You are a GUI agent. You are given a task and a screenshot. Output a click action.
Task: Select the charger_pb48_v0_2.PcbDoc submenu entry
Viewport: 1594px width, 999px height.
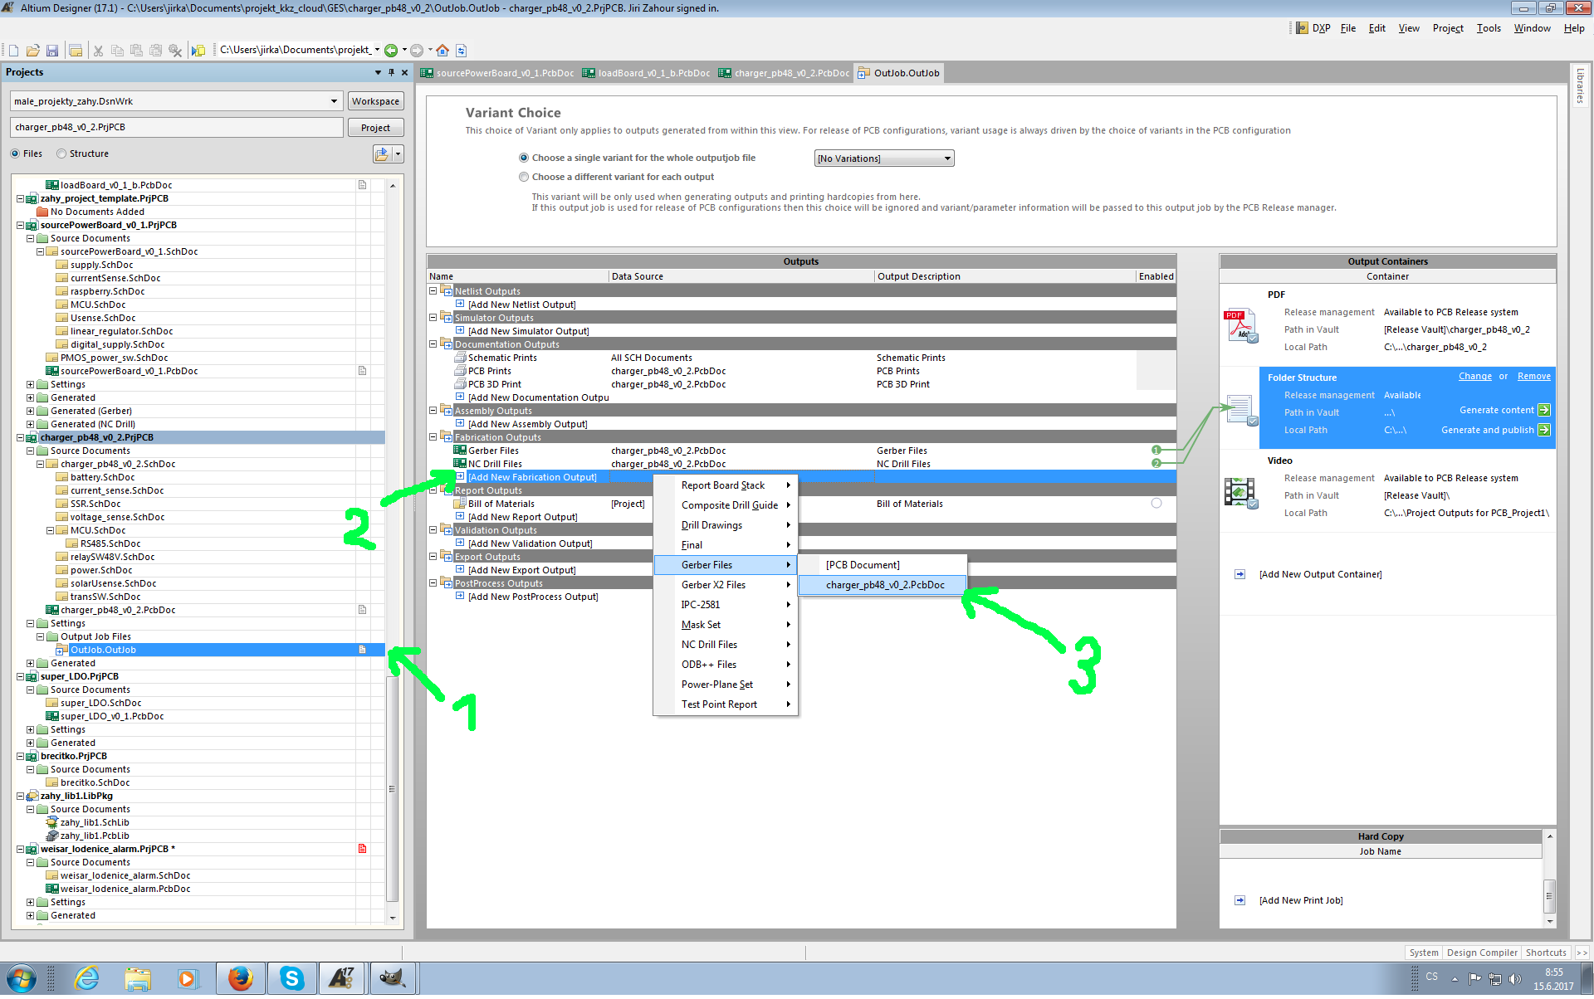[884, 586]
